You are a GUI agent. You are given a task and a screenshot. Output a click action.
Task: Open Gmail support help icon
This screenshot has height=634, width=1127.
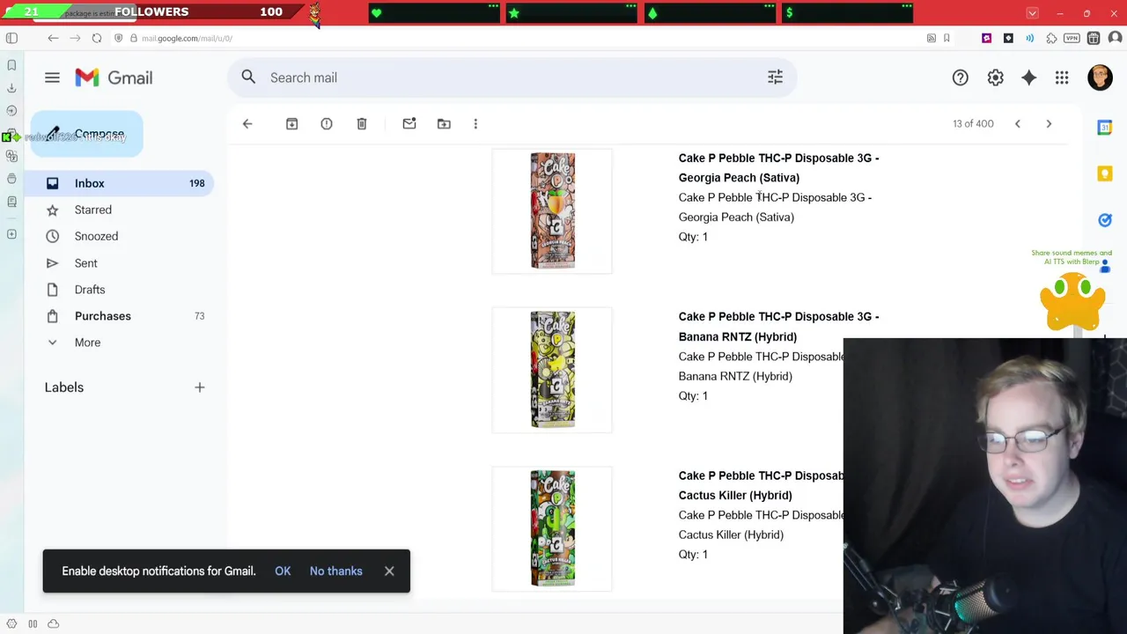[960, 77]
